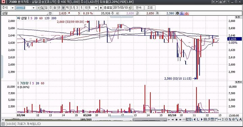Image resolution: width=243 pixels, height=127 pixels.
Task: Click the 거래량 volume legend label
Action: 24,83
